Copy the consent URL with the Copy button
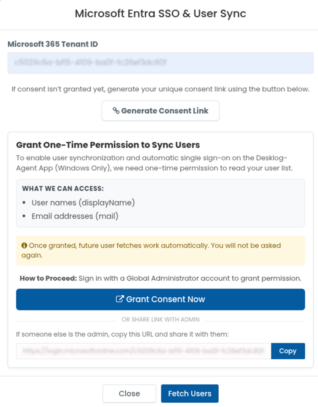 coord(288,351)
